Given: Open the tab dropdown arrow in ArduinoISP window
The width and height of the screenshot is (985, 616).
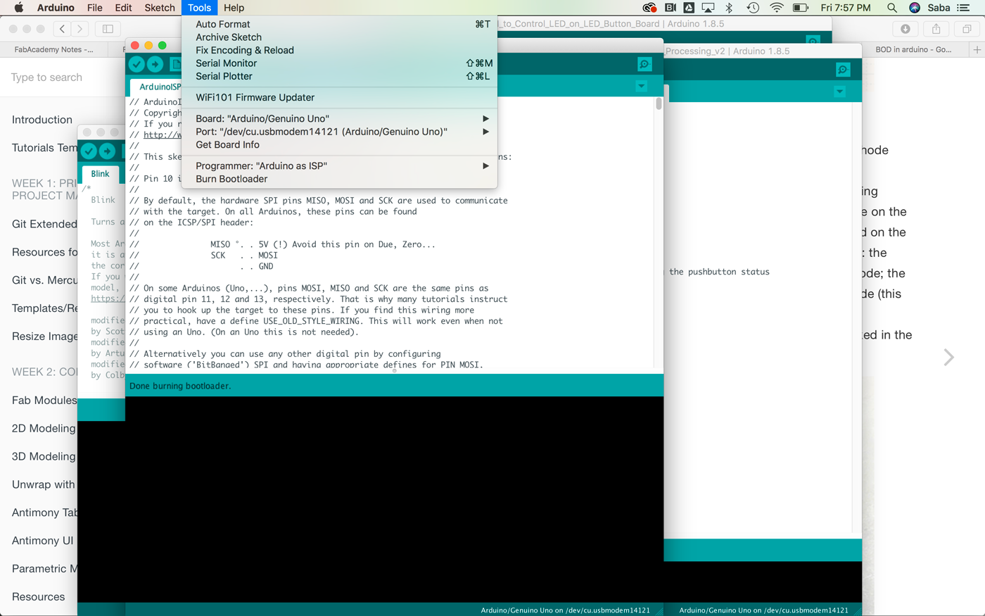Looking at the screenshot, I should tap(641, 86).
